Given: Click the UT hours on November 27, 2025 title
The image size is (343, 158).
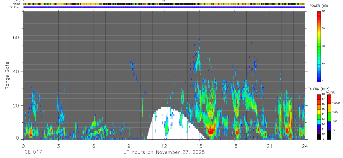Looking at the screenshot, I should [x=164, y=152].
